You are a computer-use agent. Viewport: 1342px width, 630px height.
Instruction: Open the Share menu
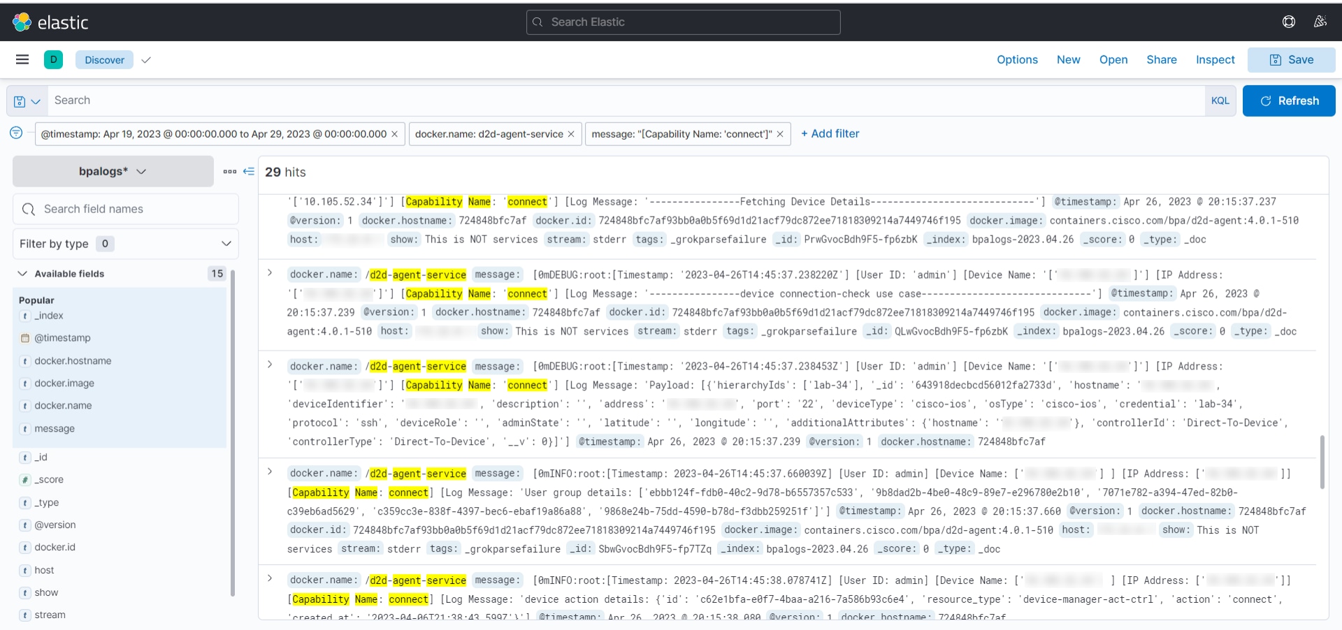(x=1162, y=60)
